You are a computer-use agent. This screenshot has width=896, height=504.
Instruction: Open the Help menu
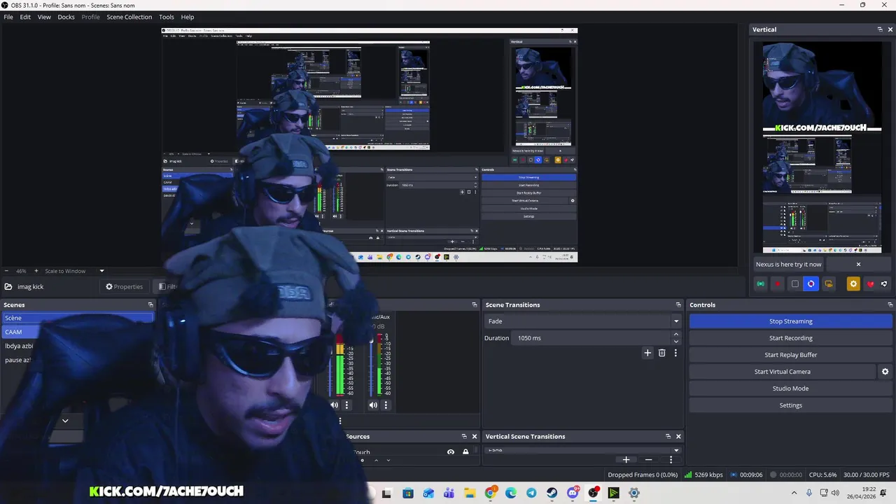188,17
